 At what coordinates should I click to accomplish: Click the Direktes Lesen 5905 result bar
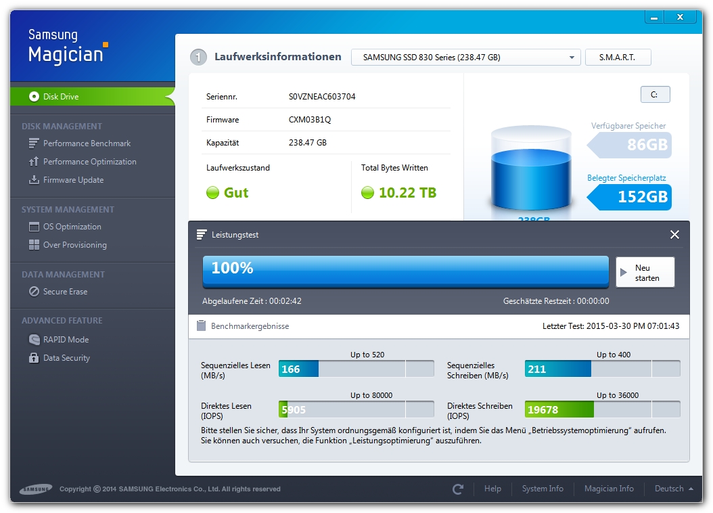pyautogui.click(x=356, y=409)
